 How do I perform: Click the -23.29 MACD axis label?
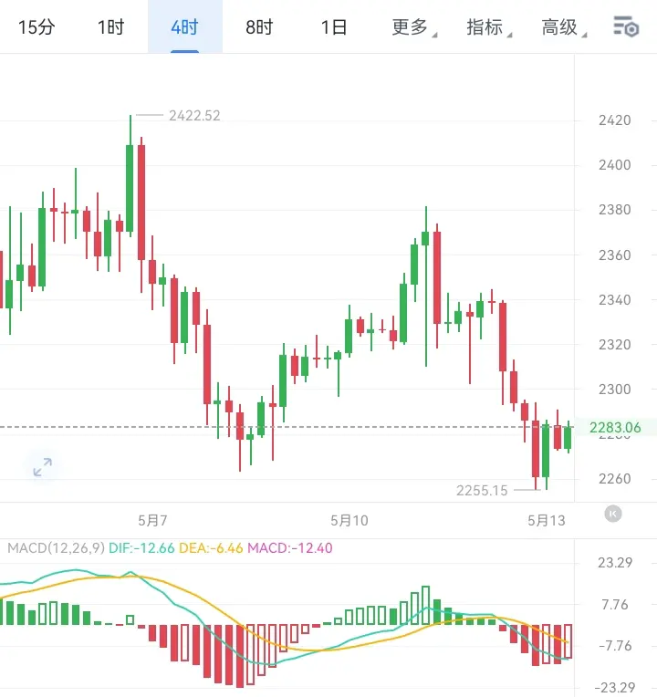615,688
